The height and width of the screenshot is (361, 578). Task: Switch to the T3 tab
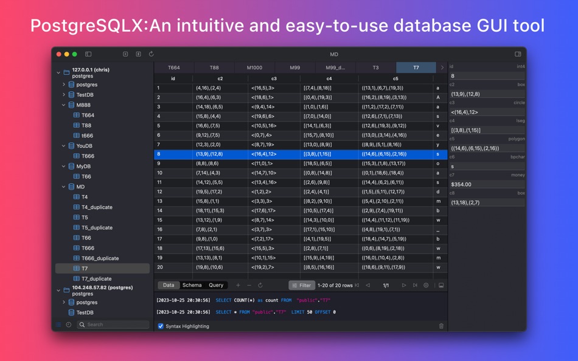point(375,68)
